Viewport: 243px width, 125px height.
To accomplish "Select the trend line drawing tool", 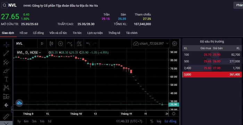I will (6, 53).
